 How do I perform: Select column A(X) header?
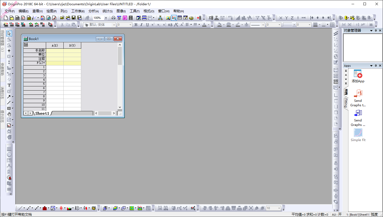coord(55,45)
